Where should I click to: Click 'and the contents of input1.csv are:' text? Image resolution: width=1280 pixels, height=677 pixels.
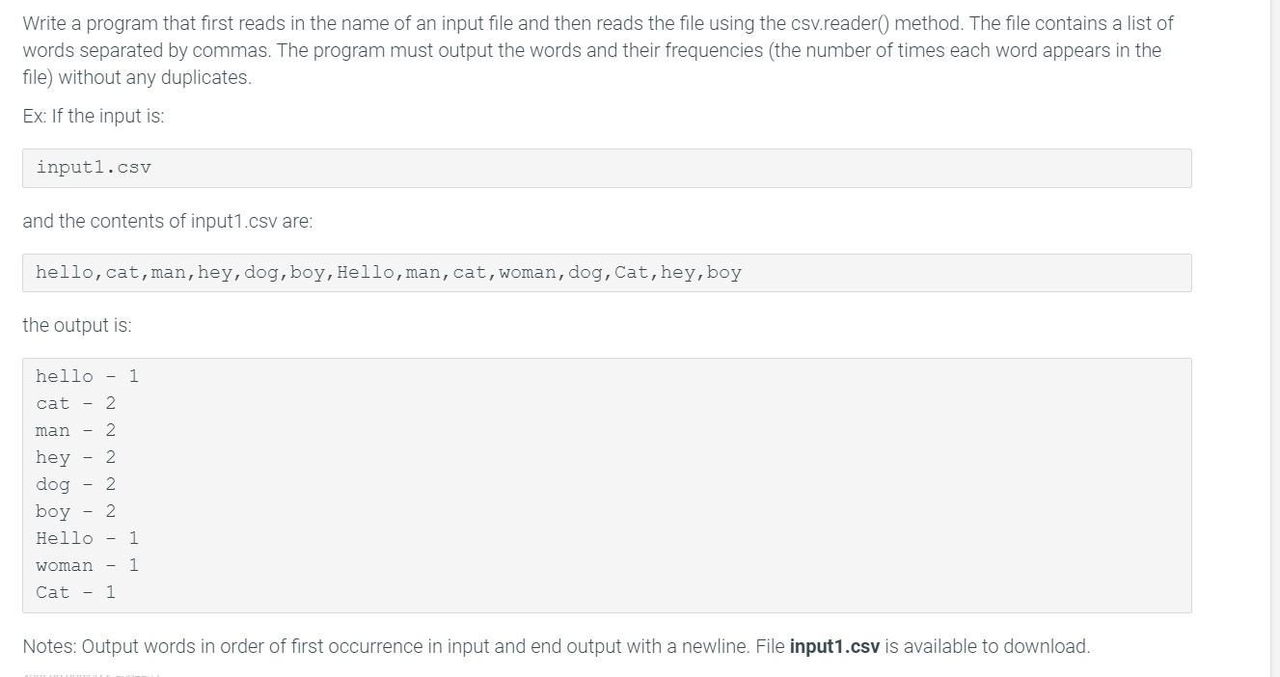point(168,221)
